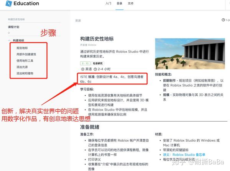
Task: Click the 技能和概念 heading
Action: point(163,74)
